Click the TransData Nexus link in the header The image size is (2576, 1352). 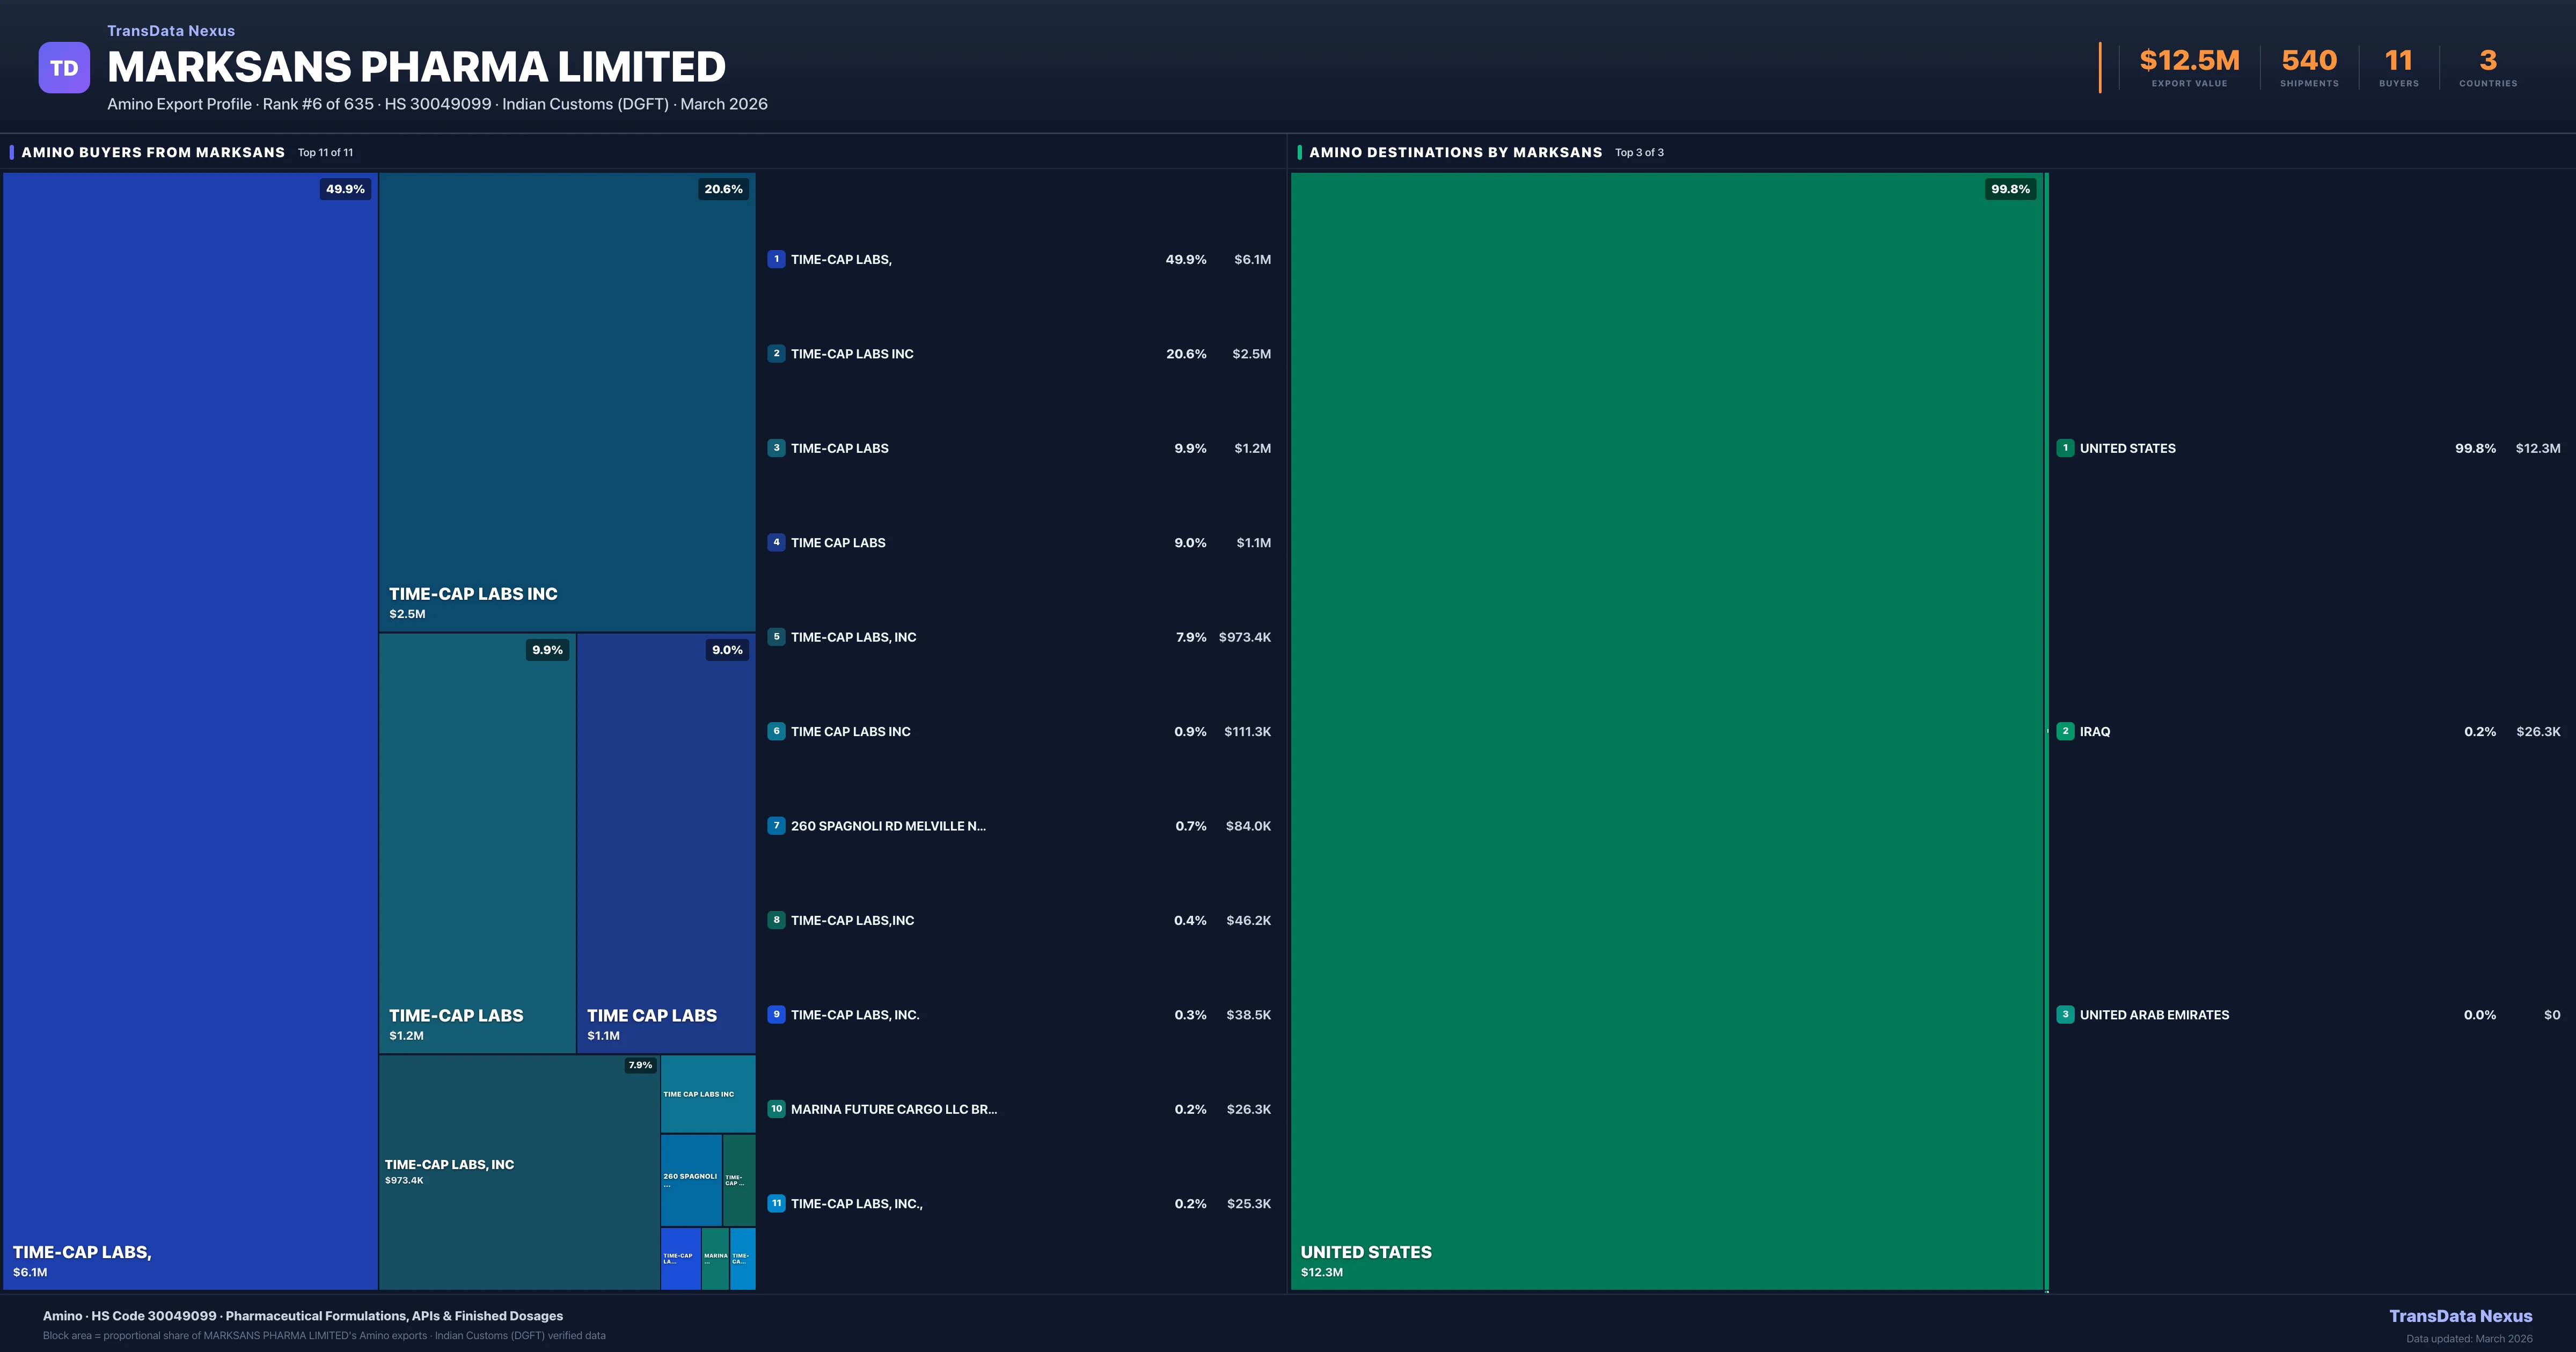pyautogui.click(x=170, y=30)
